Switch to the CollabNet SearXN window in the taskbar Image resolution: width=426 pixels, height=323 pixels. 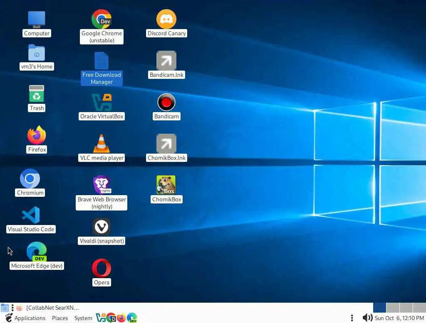point(48,308)
